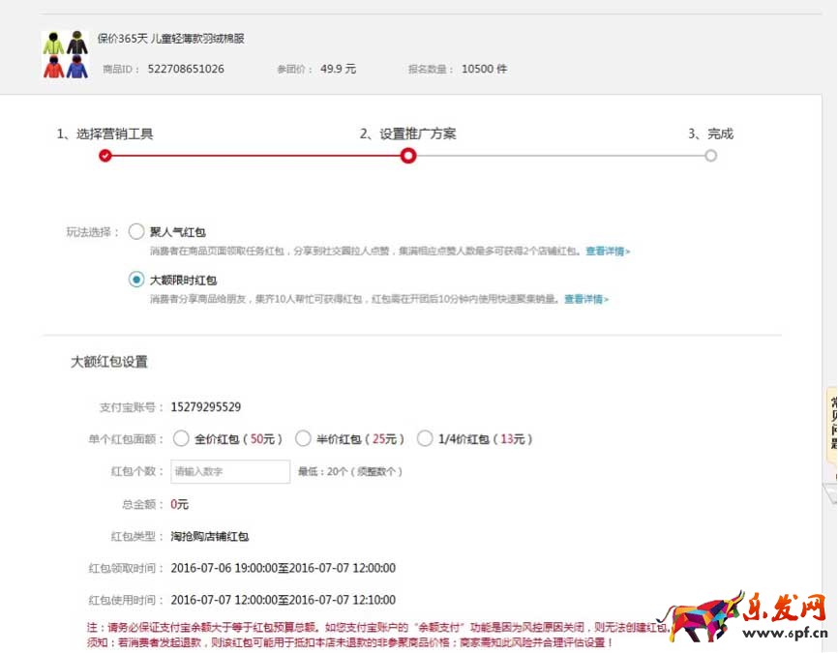
Task: Select the 聚人气红包 play option
Action: click(136, 231)
